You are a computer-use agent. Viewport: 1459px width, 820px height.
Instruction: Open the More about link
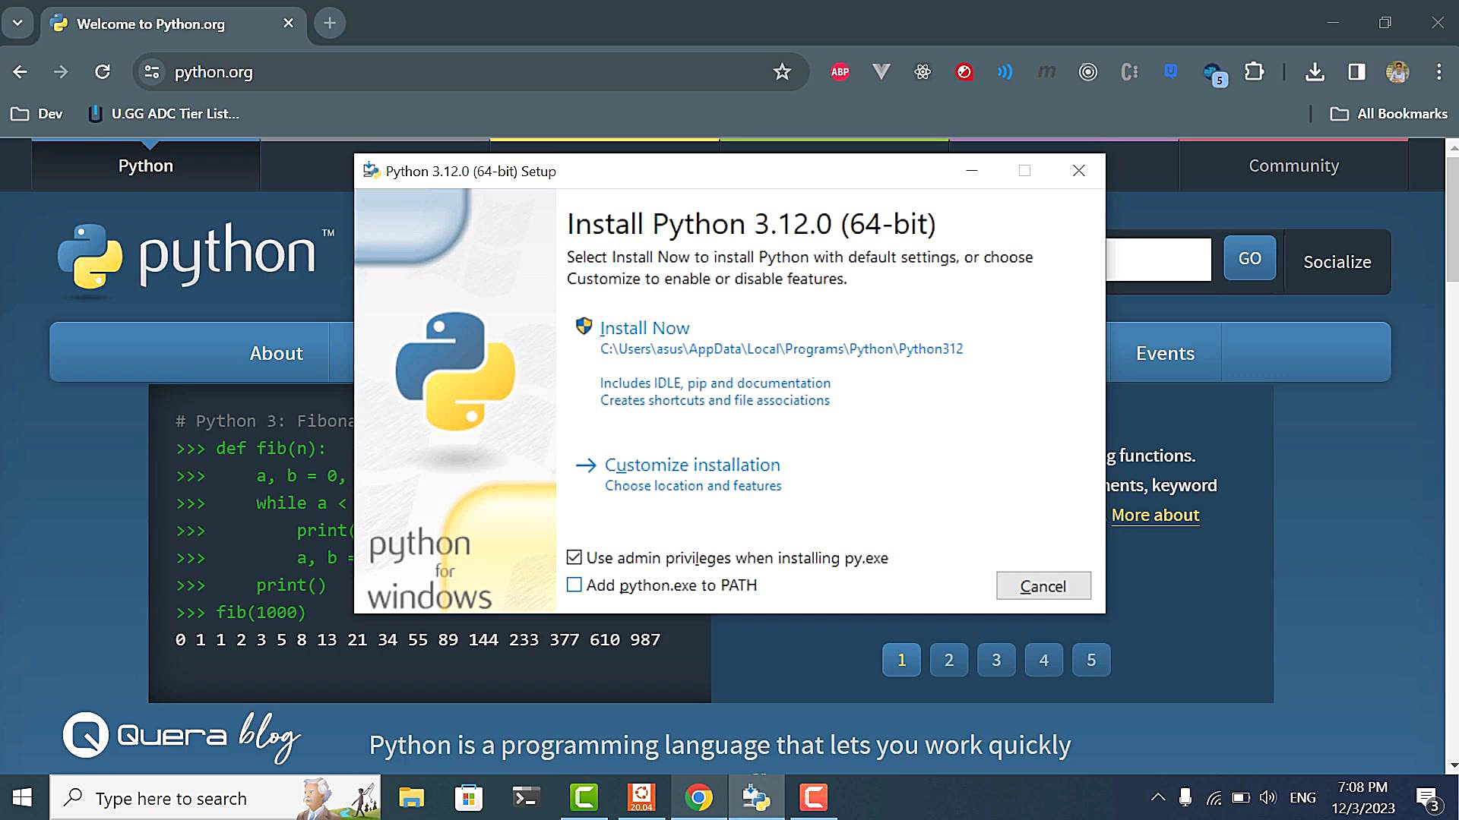[x=1155, y=515]
